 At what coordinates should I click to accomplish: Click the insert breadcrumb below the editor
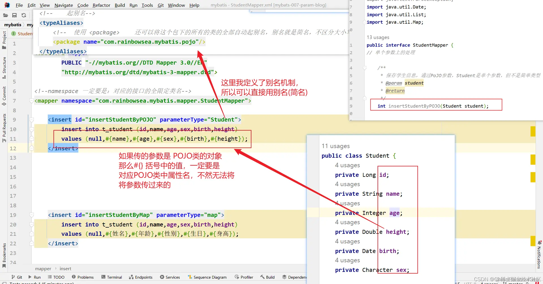pos(65,269)
